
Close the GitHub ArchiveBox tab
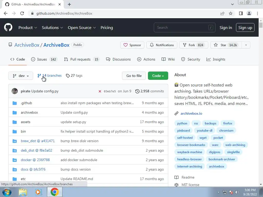(60, 4)
